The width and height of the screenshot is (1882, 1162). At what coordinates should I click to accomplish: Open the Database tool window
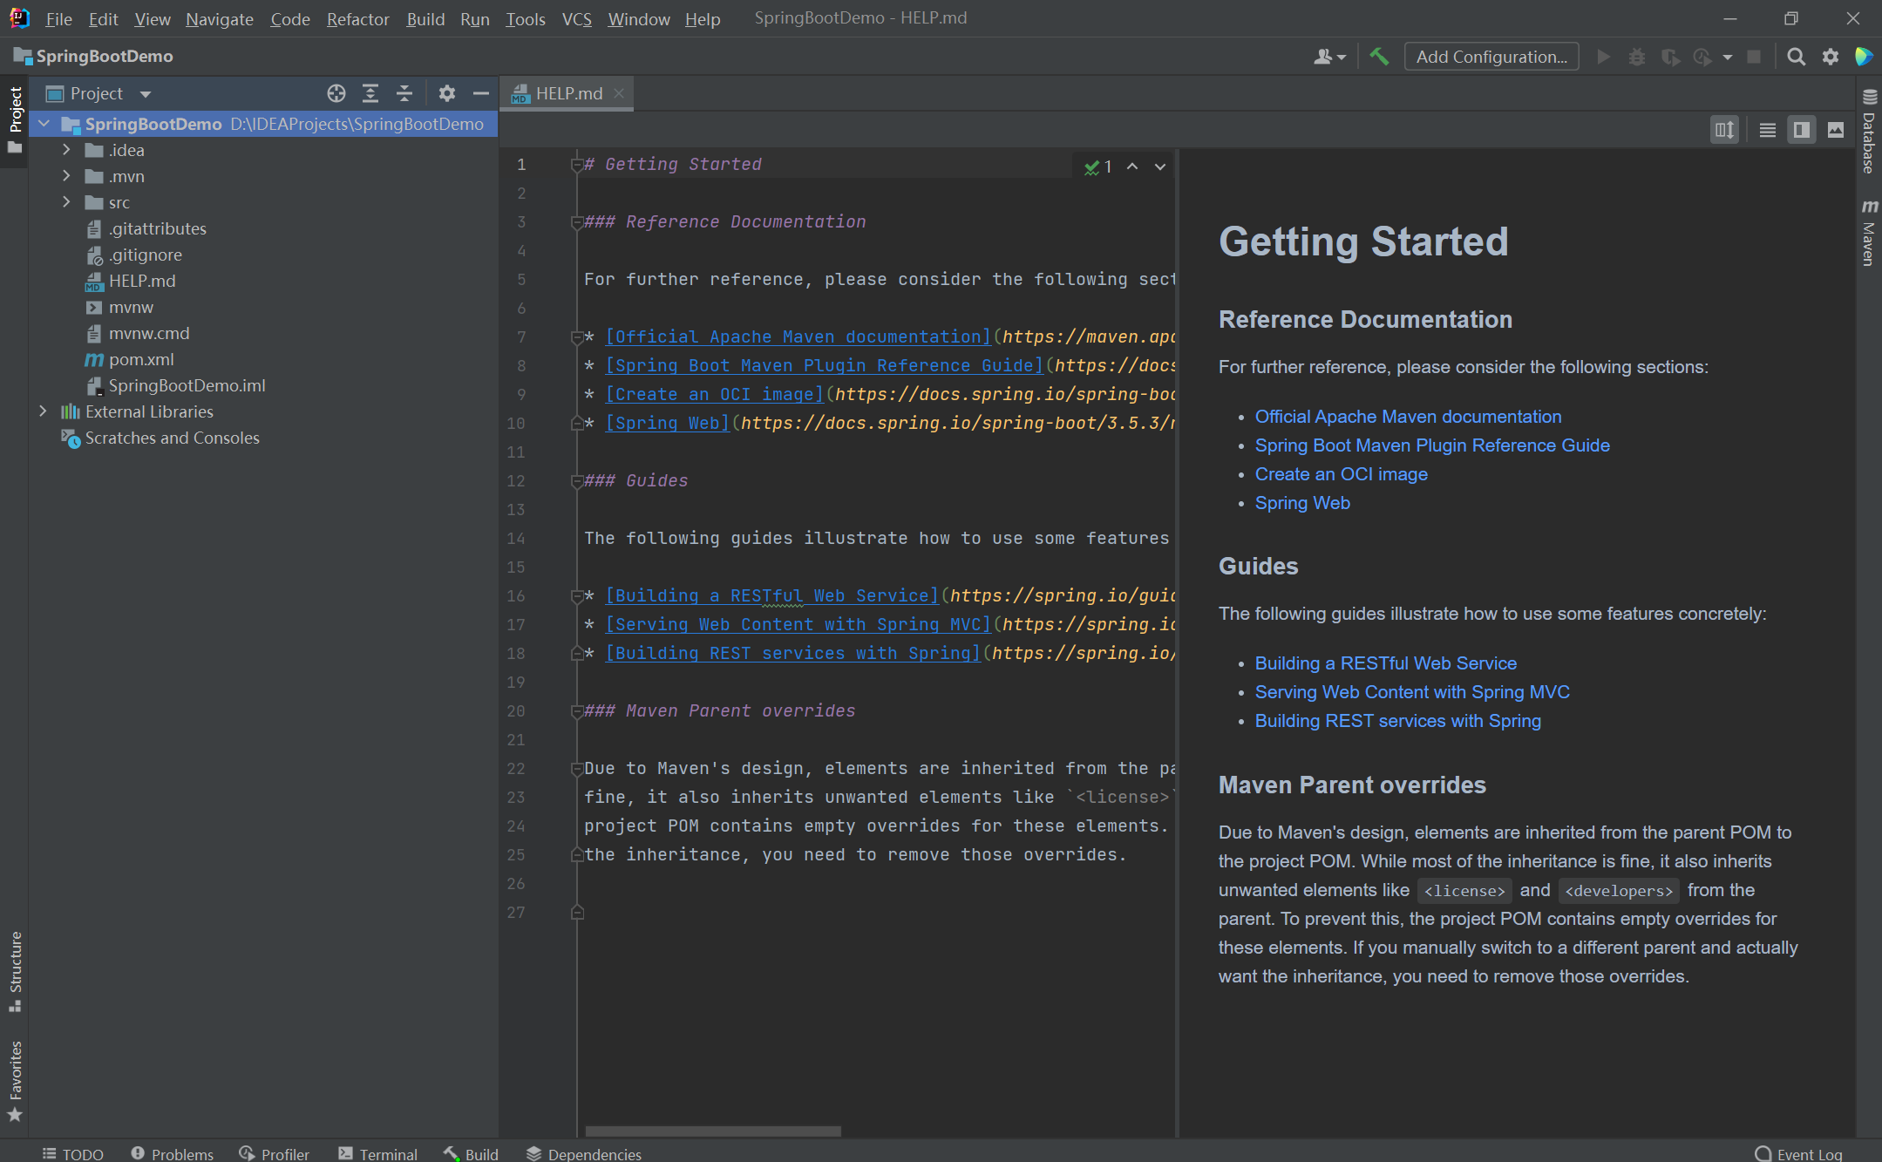(x=1869, y=133)
